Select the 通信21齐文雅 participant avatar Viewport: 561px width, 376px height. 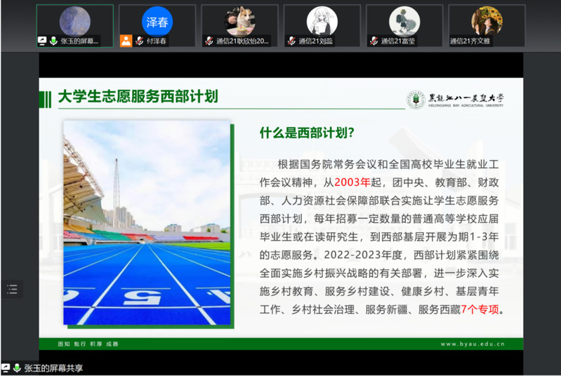point(487,21)
